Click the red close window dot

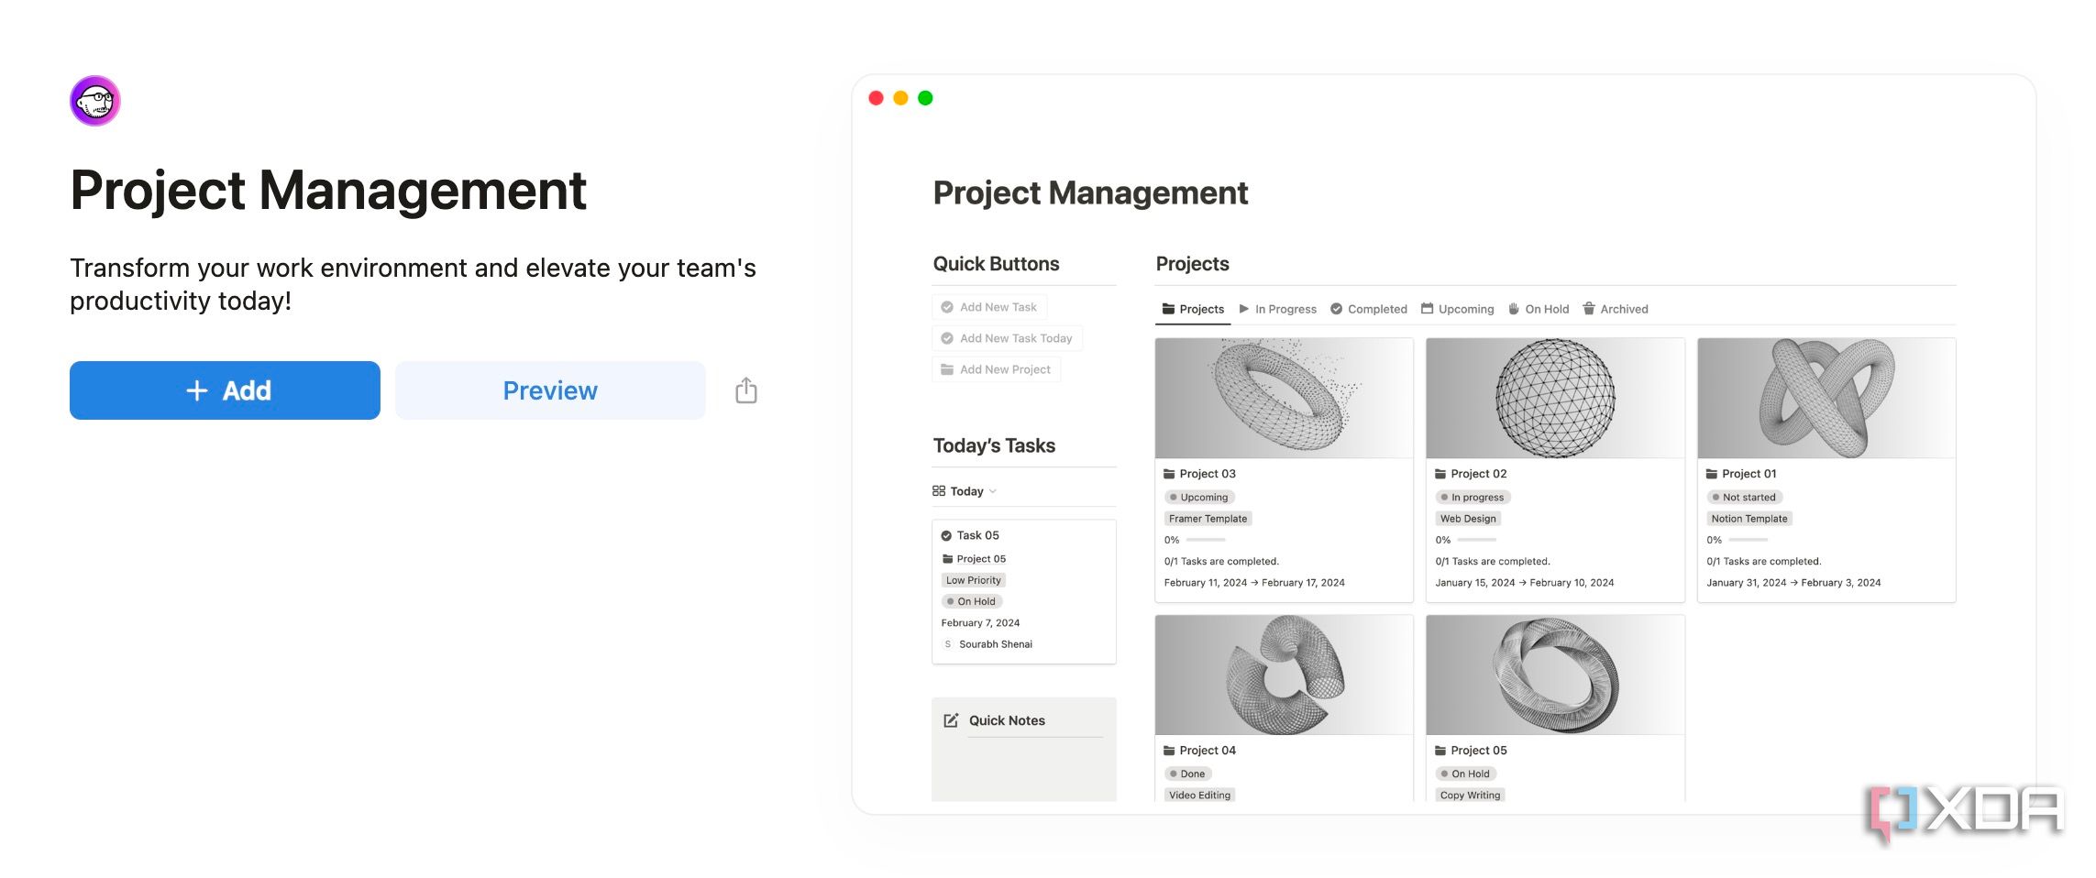coord(876,98)
